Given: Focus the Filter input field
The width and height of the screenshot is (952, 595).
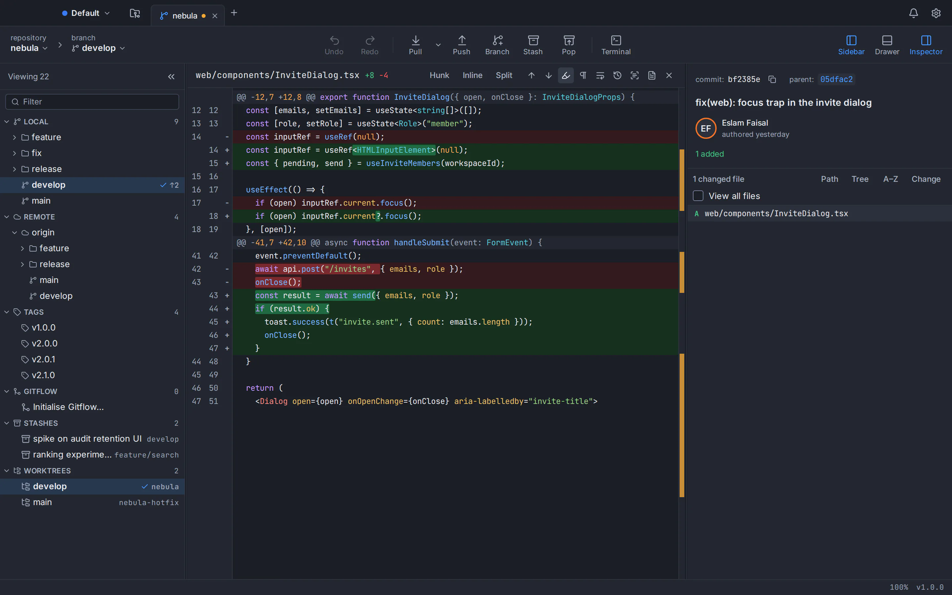Looking at the screenshot, I should point(92,101).
